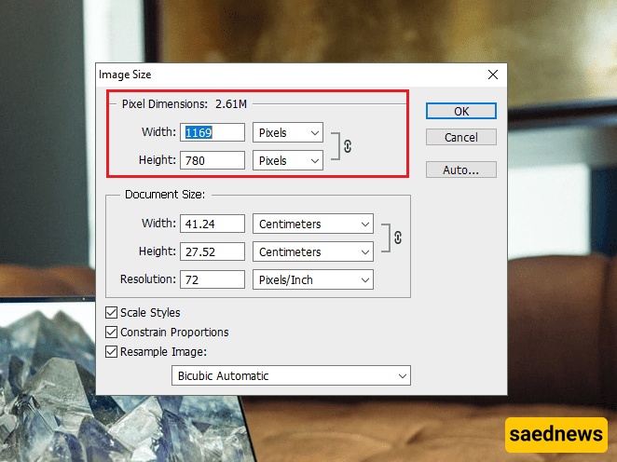The height and width of the screenshot is (462, 617).
Task: Uncheck the Resample Image checkbox
Action: 113,352
